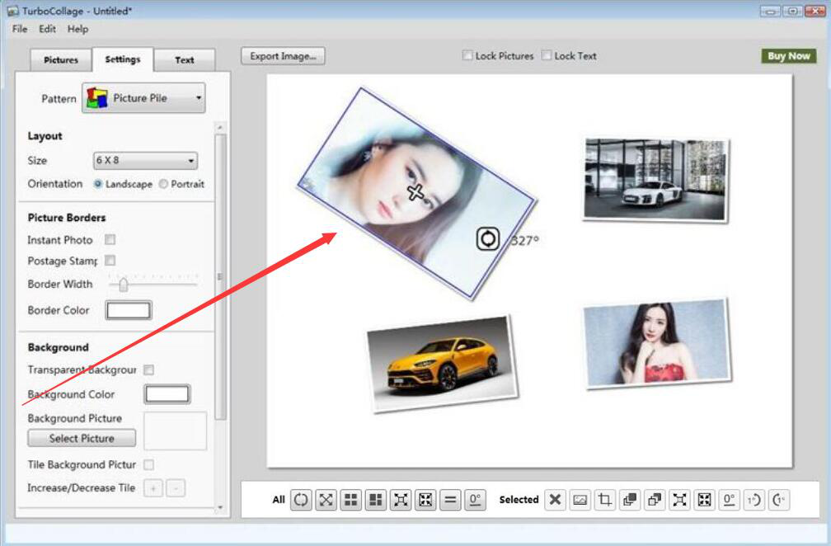Switch to the Text tab
Screen dimensions: 831x546
[x=185, y=60]
